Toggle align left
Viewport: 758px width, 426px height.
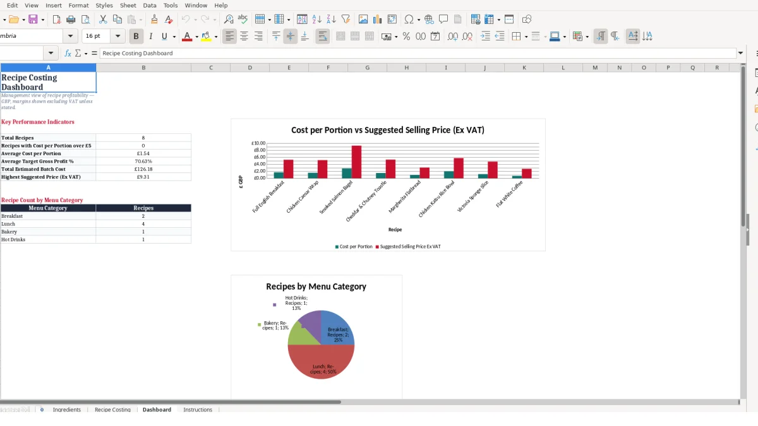point(229,37)
